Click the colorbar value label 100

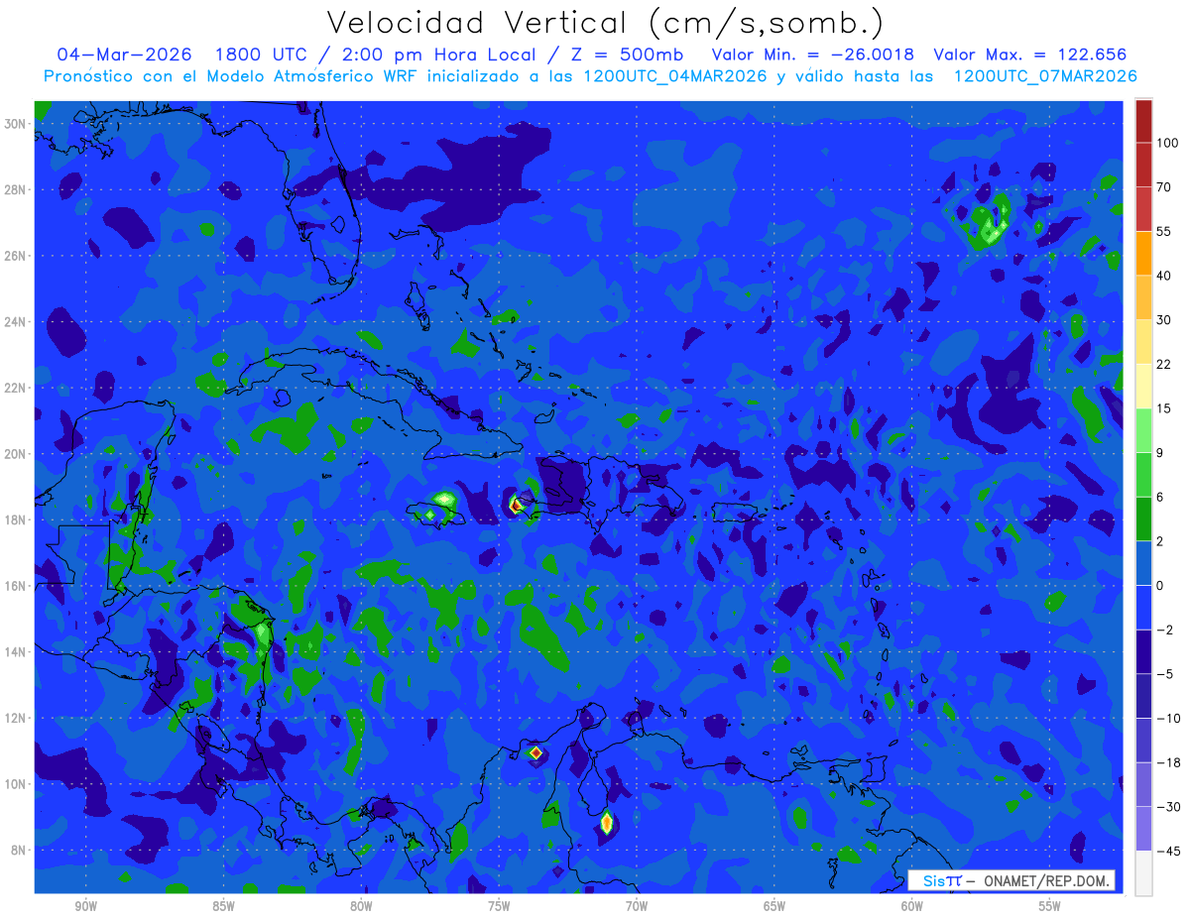click(x=1167, y=143)
